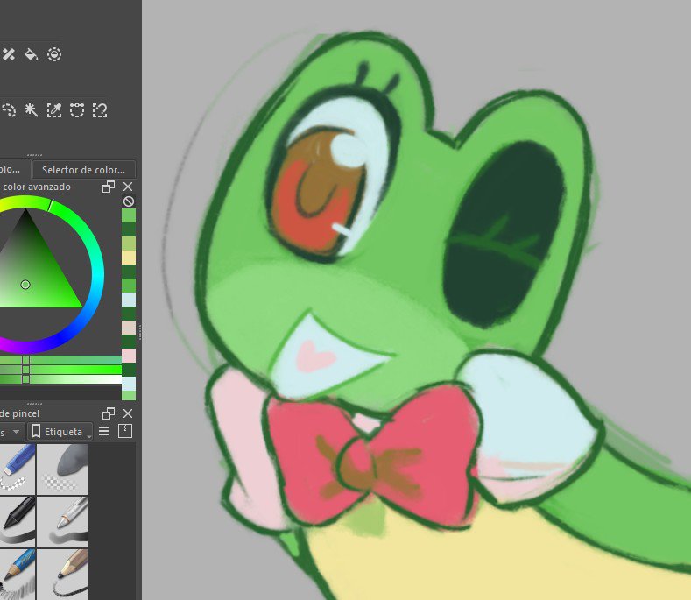Adjust the shade slider fading to white

coord(60,379)
